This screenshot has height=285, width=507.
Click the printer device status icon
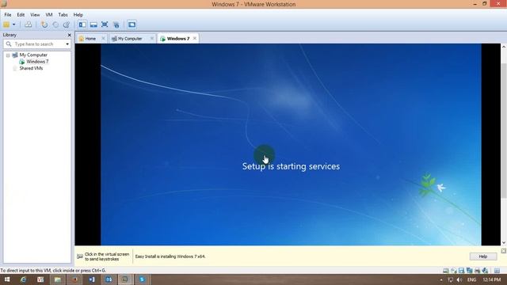point(477,271)
